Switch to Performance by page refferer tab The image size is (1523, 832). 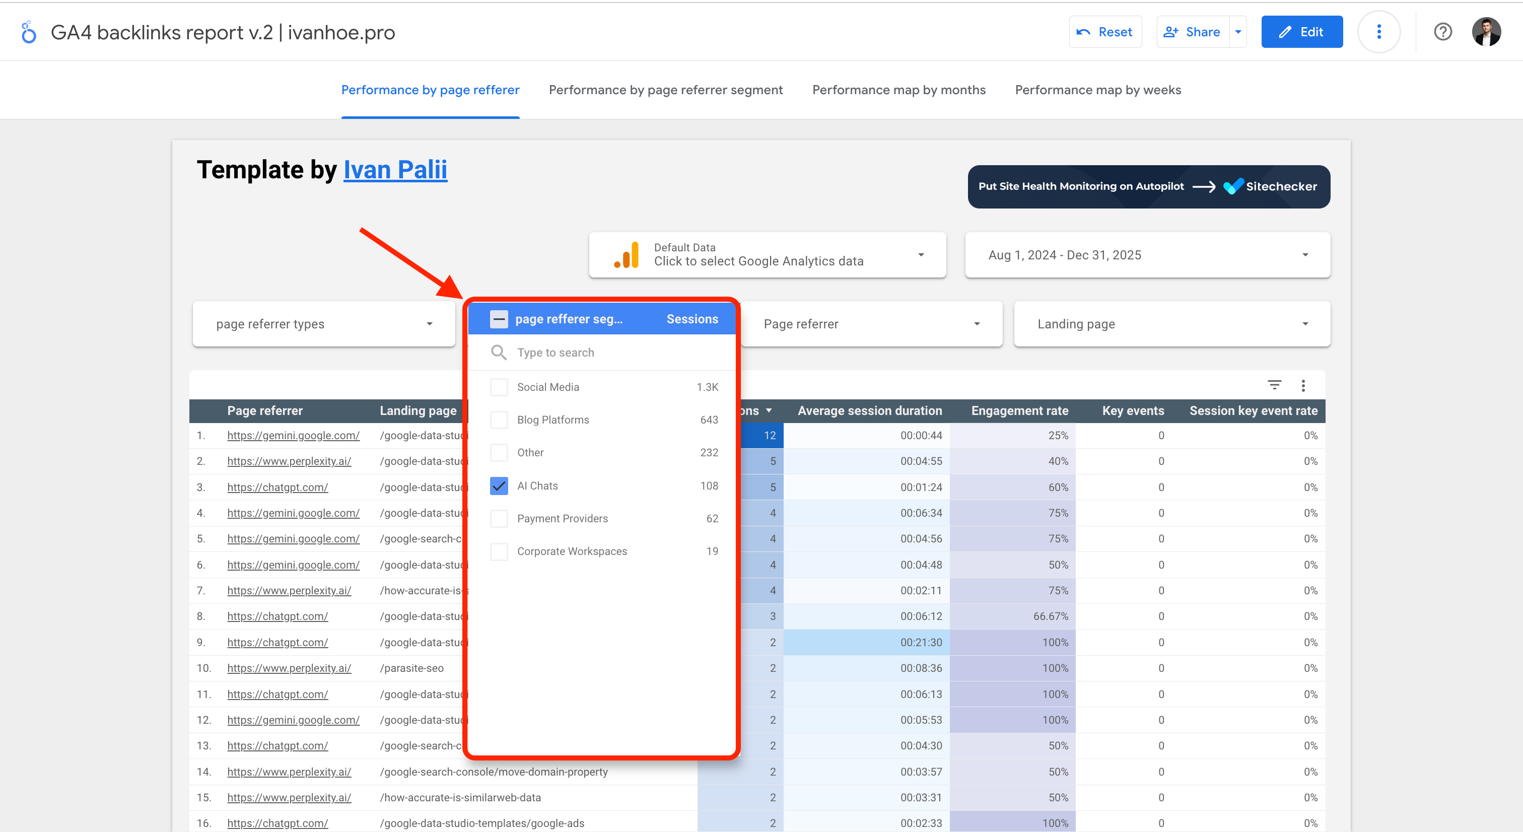[431, 90]
